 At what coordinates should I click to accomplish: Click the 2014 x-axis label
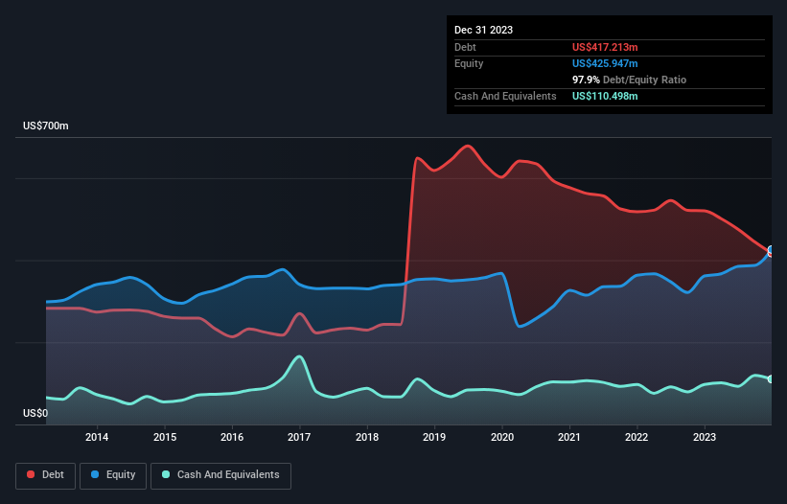[x=97, y=437]
